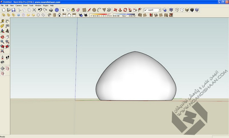Select the Walk footprints tool
The image size is (229, 138).
coord(7,57)
